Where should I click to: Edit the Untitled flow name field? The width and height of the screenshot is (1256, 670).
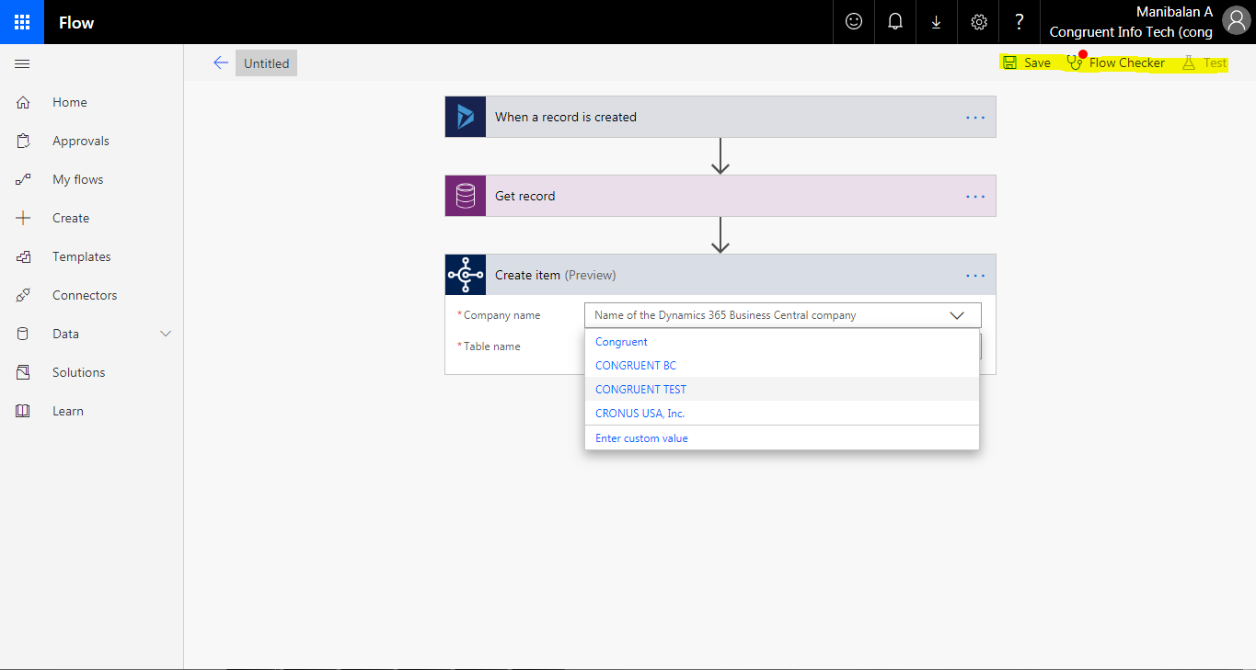point(266,63)
